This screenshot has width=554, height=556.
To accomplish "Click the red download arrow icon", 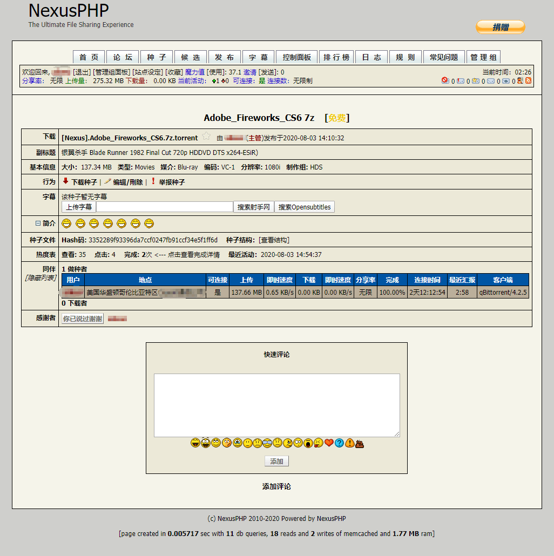I will (66, 181).
